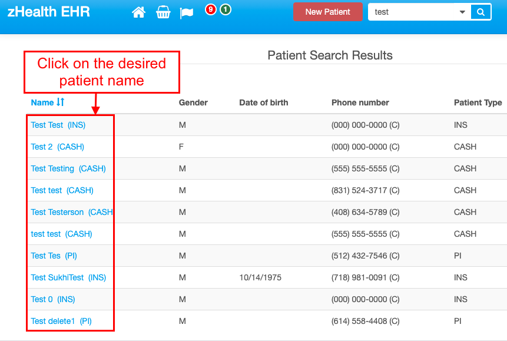Image resolution: width=507 pixels, height=341 pixels.
Task: Open the home icon in header
Action: click(138, 12)
